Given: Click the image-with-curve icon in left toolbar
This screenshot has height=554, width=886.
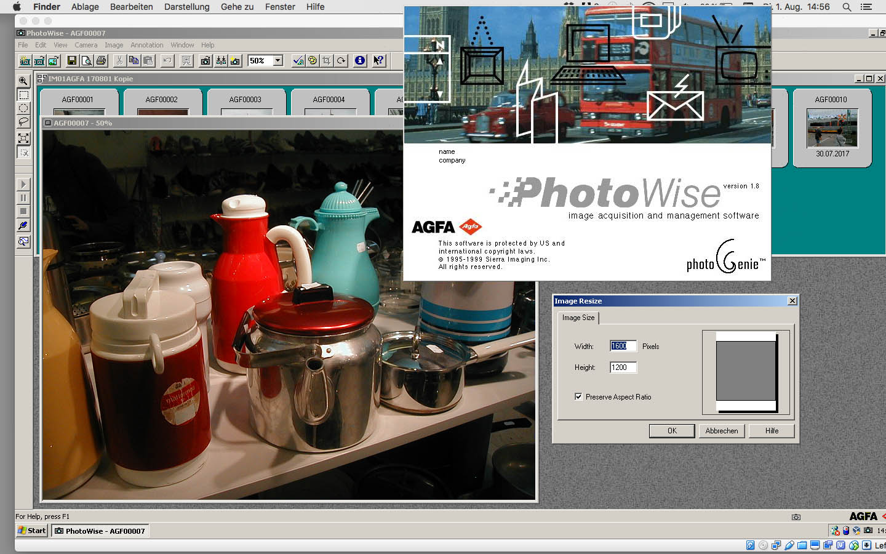Looking at the screenshot, I should [x=23, y=241].
